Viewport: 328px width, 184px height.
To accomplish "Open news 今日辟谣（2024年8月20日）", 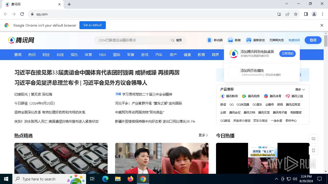I will 35,103.
